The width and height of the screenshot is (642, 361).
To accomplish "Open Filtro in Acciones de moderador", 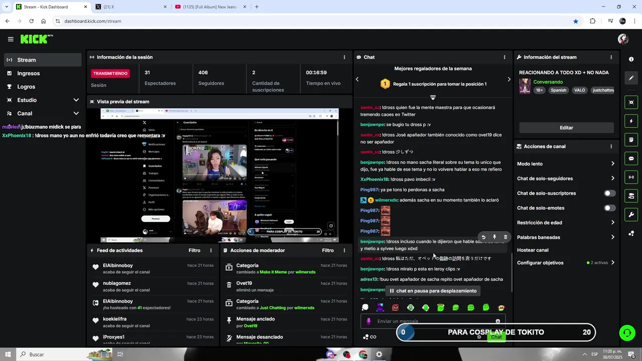I will (x=328, y=250).
